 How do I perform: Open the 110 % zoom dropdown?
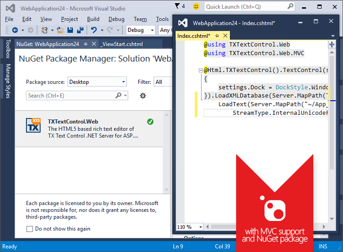[190, 226]
